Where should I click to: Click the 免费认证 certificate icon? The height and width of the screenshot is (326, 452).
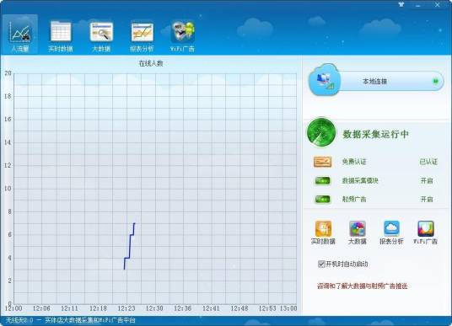[323, 162]
